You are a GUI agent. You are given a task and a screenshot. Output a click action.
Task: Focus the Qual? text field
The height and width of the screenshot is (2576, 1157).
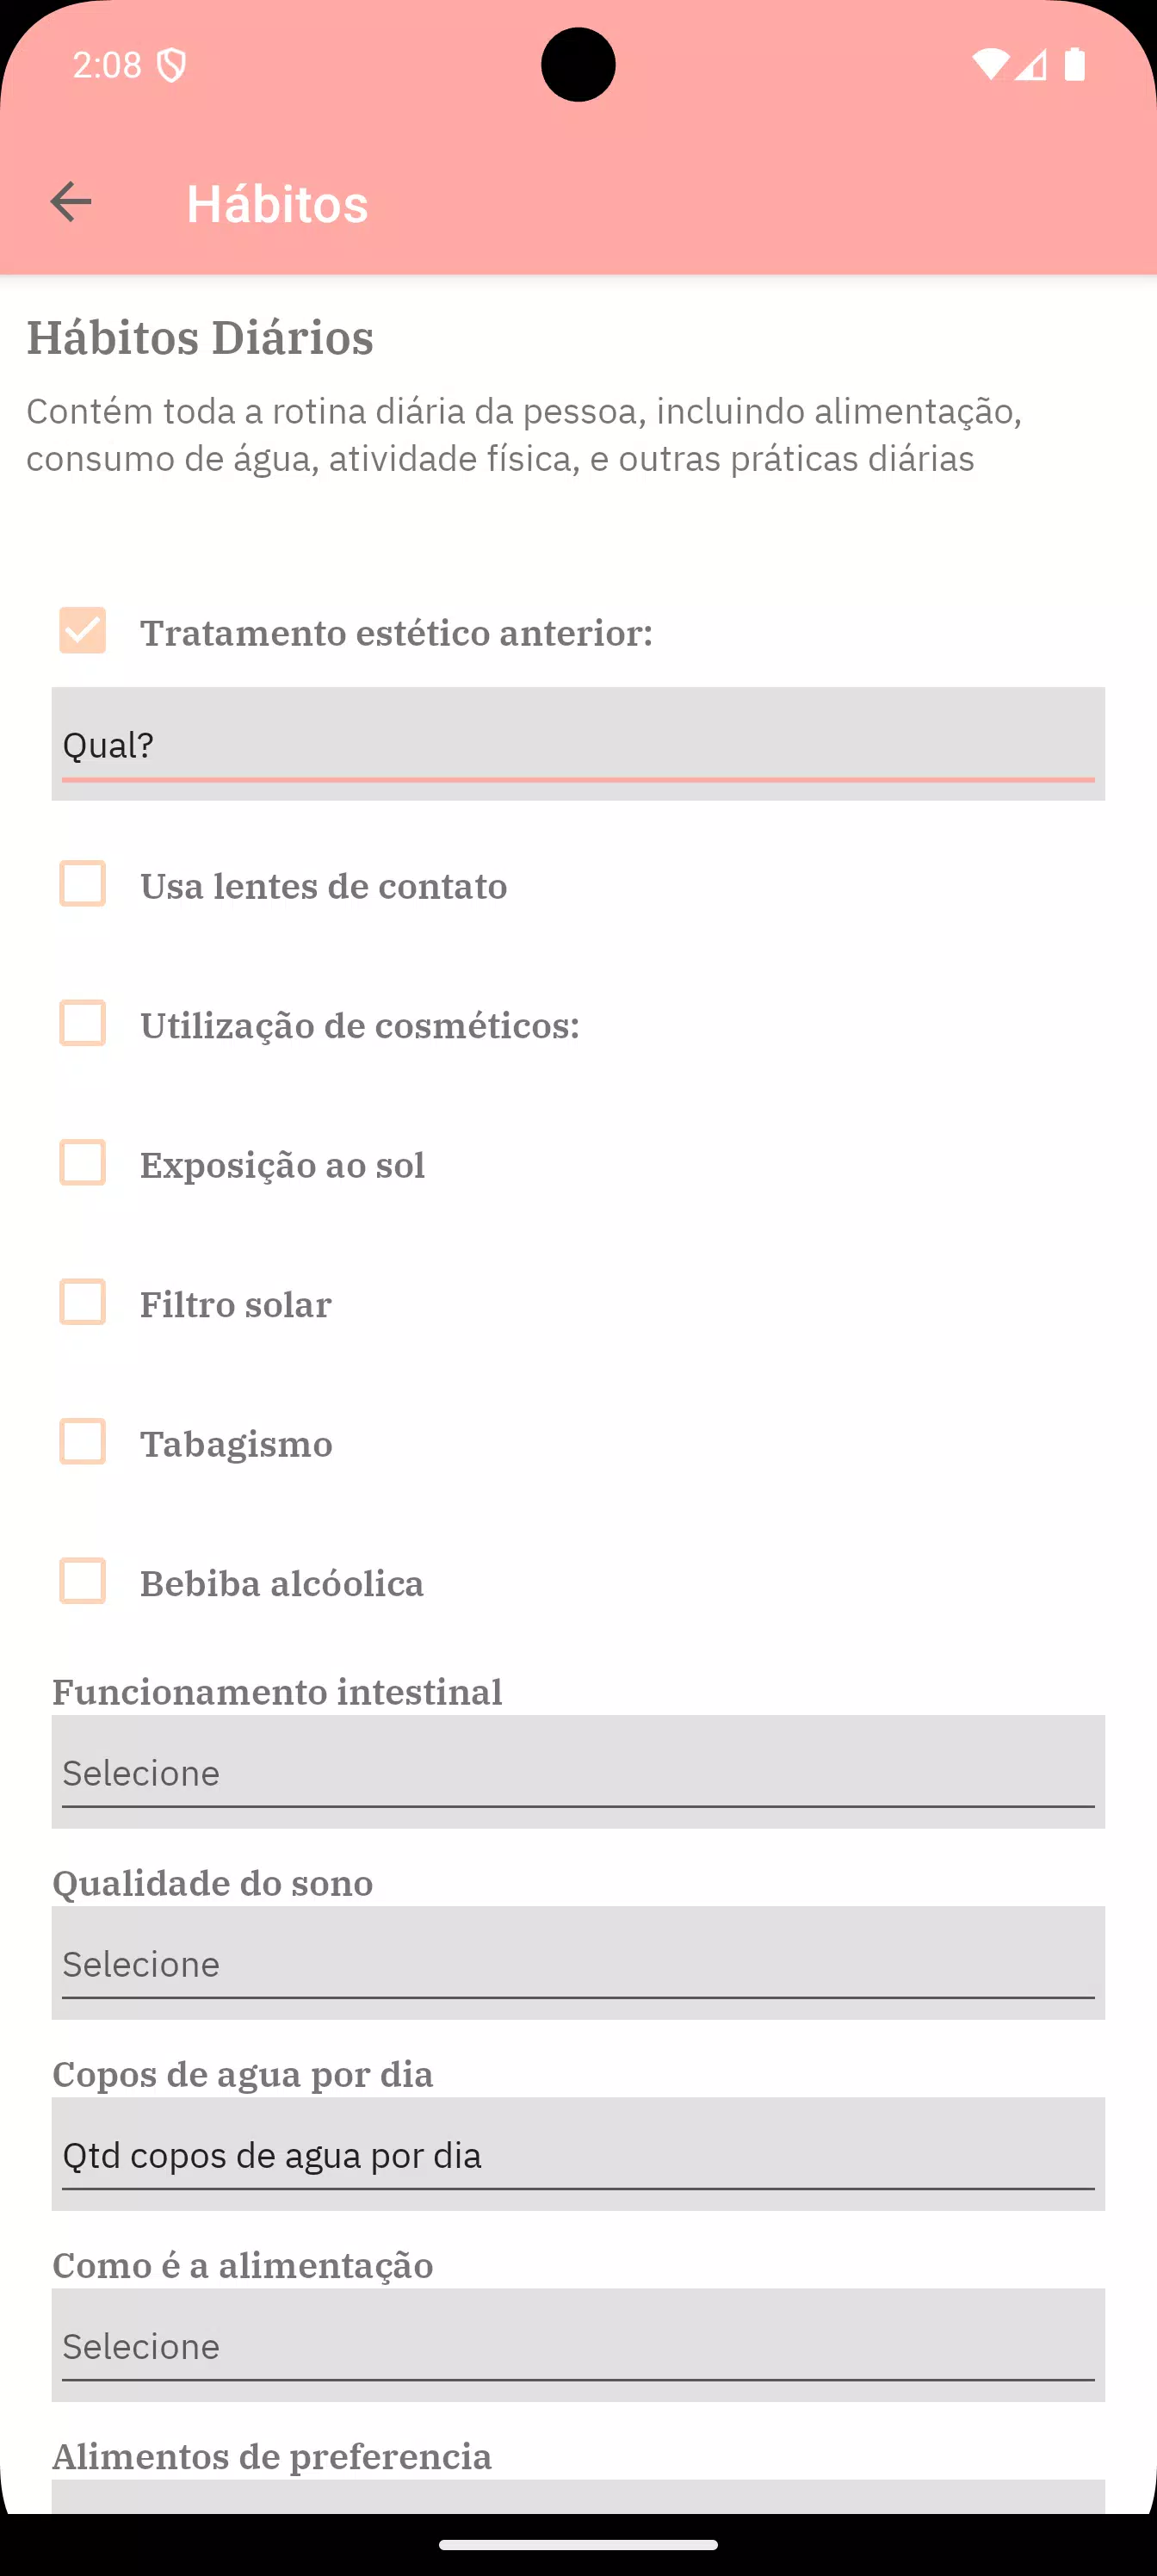(x=578, y=745)
